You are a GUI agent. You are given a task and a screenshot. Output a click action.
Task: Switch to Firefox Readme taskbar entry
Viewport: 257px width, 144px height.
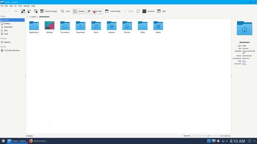(x=39, y=141)
